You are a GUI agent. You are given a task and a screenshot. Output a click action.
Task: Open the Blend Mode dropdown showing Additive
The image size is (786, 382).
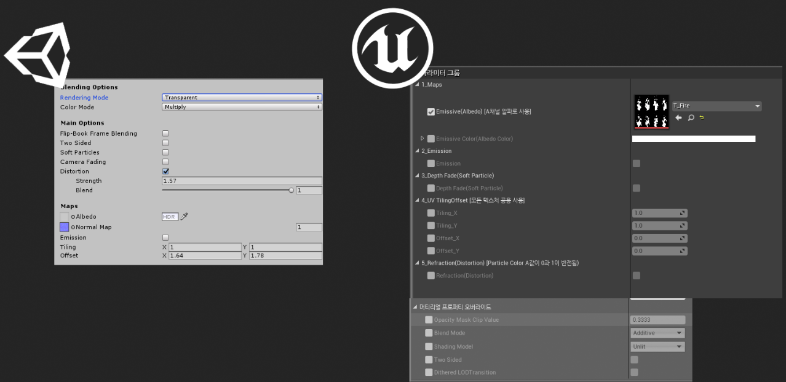pyautogui.click(x=658, y=333)
